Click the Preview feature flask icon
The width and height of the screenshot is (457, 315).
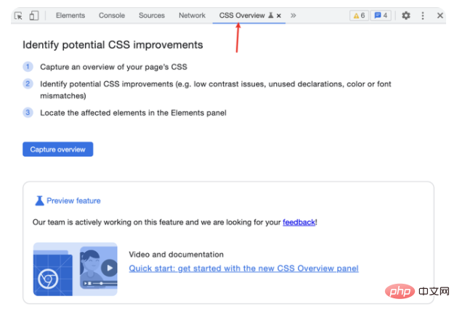[39, 200]
